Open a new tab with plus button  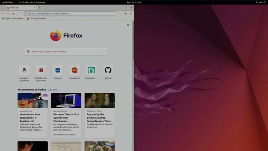[x=40, y=8]
